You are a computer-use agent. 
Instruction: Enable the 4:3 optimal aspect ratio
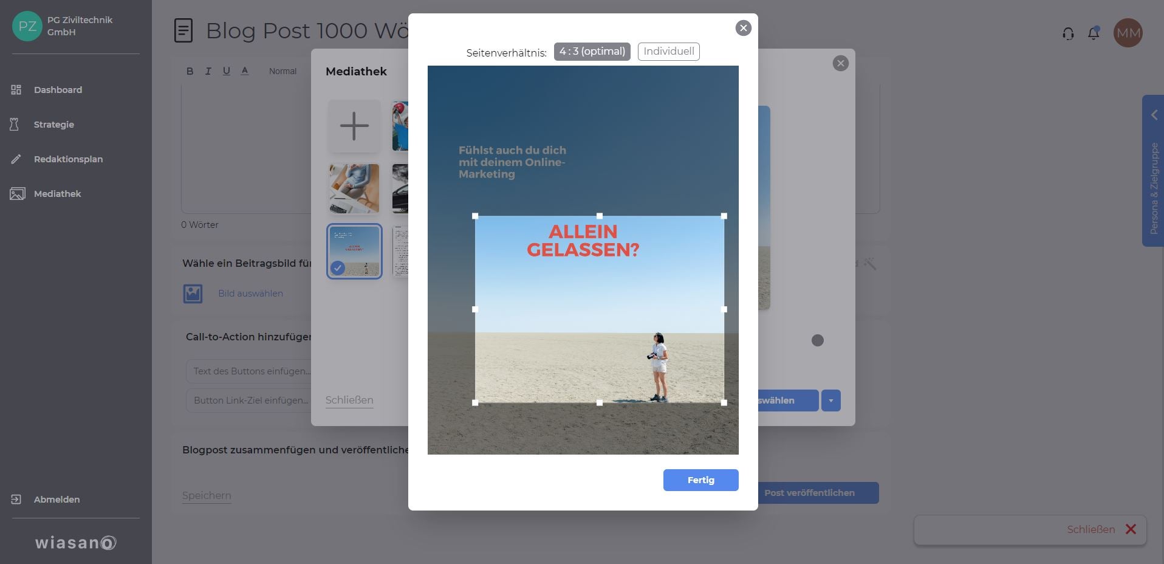point(592,52)
